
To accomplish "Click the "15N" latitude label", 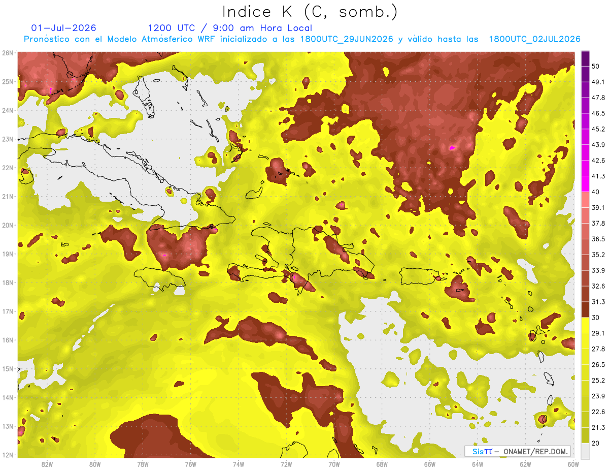I will [x=8, y=368].
